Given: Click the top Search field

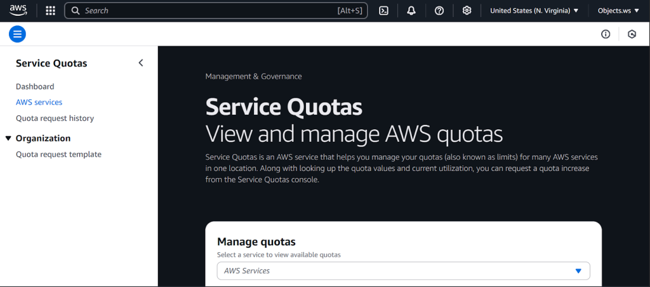Looking at the screenshot, I should 209,11.
